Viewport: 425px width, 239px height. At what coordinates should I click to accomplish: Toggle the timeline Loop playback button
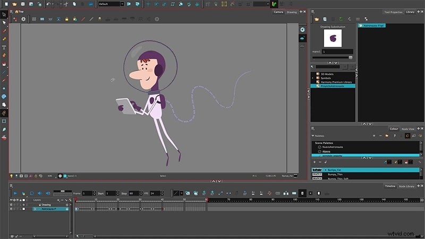(32, 193)
